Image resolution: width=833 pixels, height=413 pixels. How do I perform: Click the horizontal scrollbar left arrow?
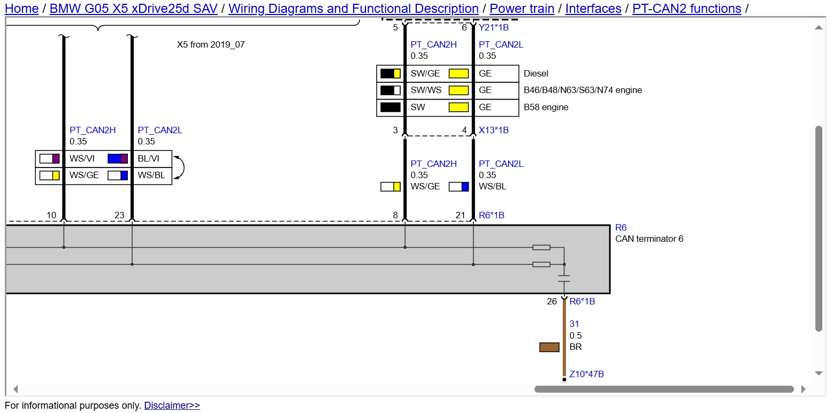tap(16, 389)
